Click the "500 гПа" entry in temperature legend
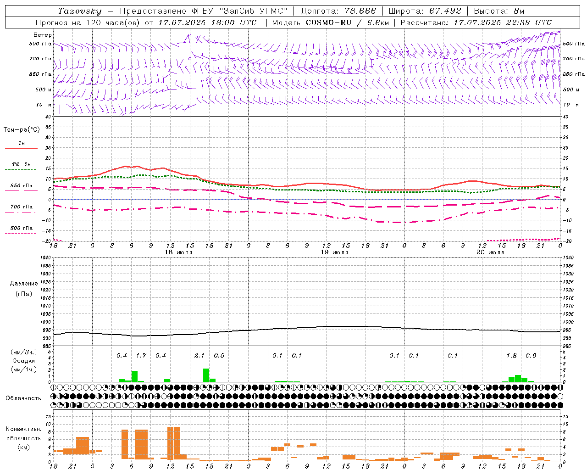The image size is (587, 470). click(22, 228)
